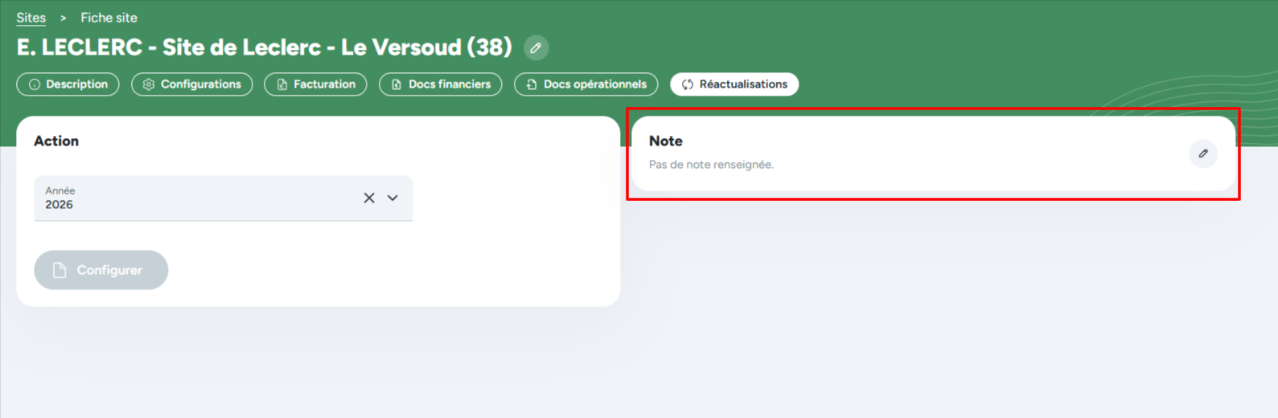Edit the Note using its pencil icon
Screen dimensions: 1278x418
pos(1202,154)
